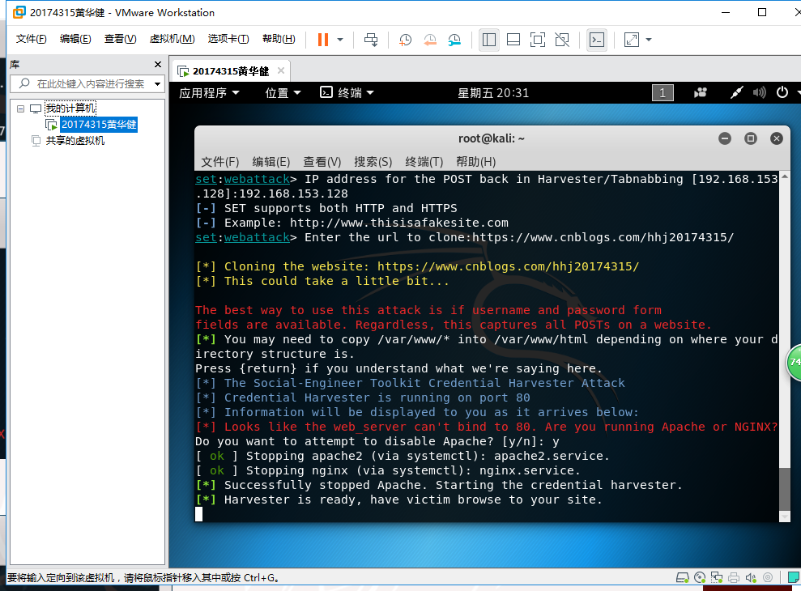Open terminal 查看(V) menu
The width and height of the screenshot is (801, 591).
point(322,162)
